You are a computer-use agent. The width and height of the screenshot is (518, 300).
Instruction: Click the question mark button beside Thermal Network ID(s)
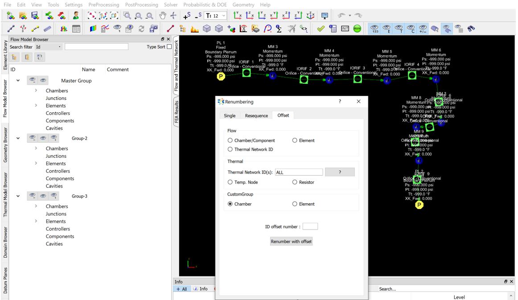click(340, 172)
